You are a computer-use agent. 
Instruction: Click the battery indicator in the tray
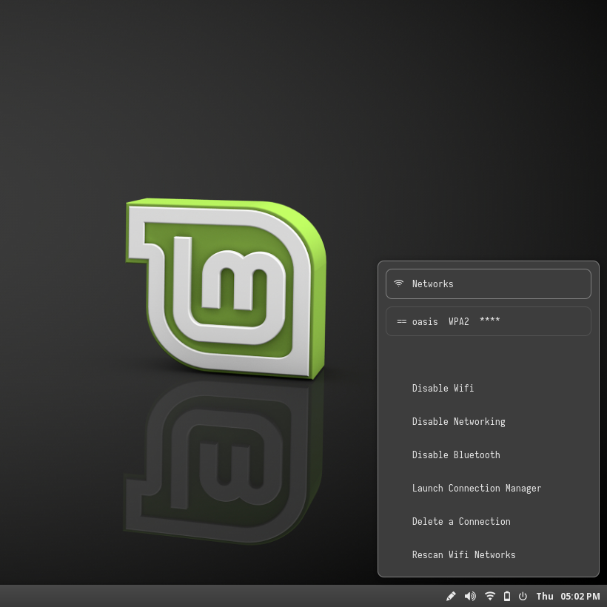pos(507,596)
